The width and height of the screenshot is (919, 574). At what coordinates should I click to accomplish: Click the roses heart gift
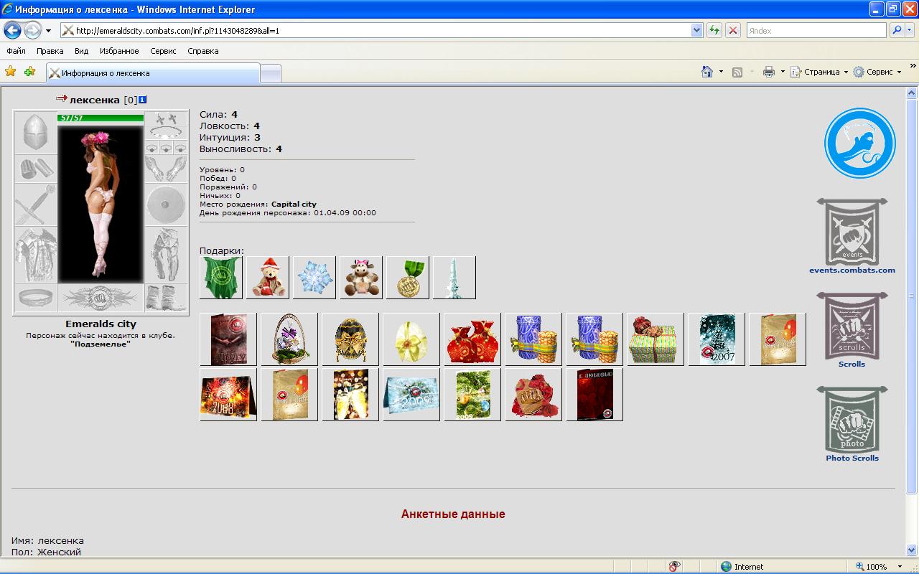pyautogui.click(x=533, y=395)
